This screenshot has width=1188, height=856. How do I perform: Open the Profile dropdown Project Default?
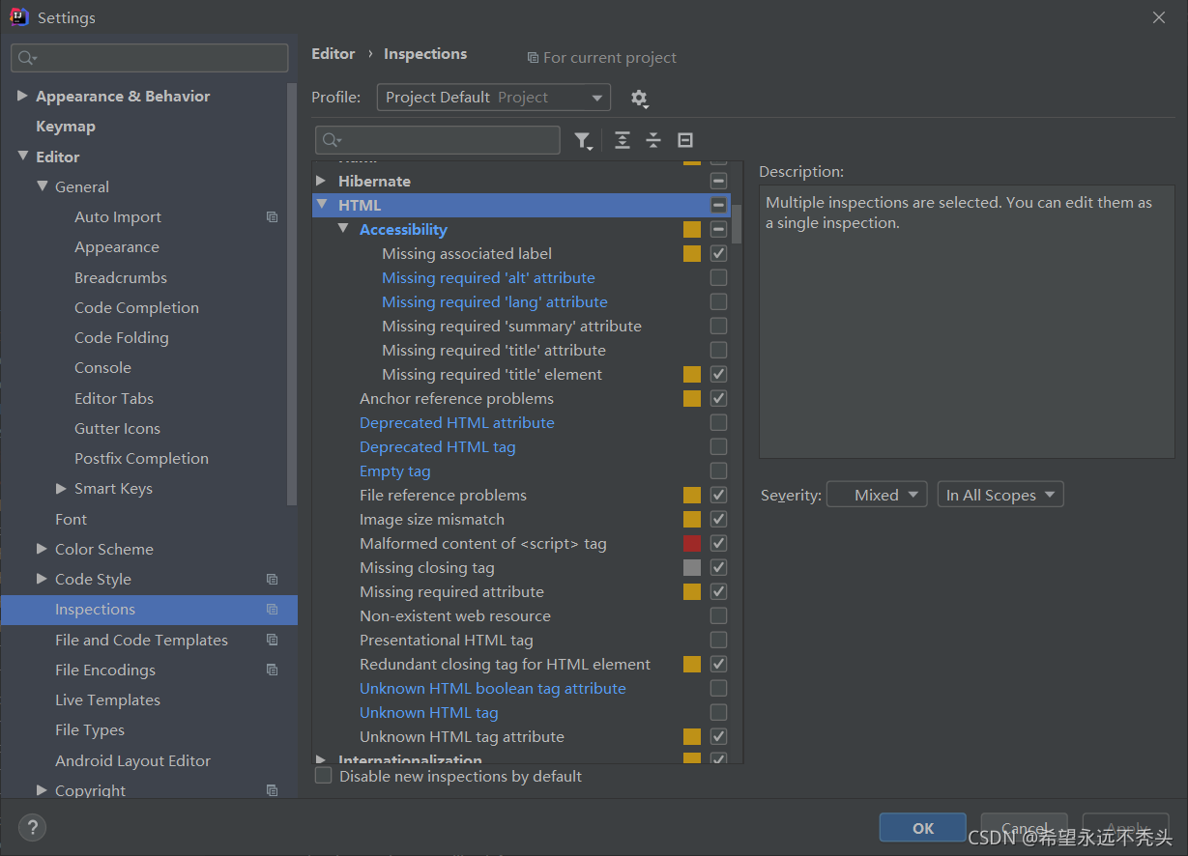pyautogui.click(x=493, y=98)
